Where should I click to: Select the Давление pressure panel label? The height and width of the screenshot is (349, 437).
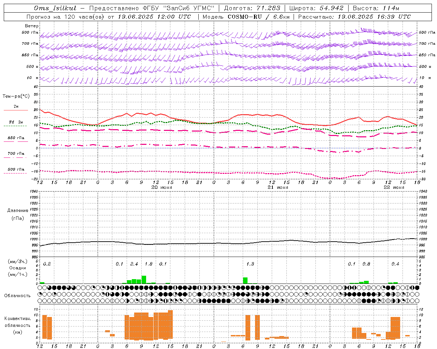click(17, 210)
